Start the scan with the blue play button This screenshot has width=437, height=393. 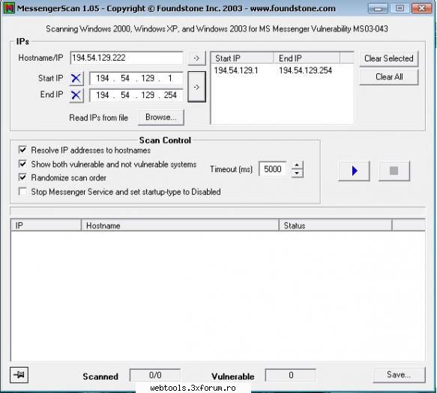pyautogui.click(x=354, y=171)
